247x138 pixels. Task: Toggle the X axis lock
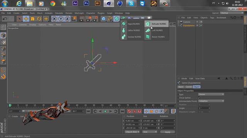coord(54,19)
